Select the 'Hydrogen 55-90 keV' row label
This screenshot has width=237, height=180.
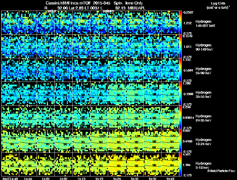204,71
